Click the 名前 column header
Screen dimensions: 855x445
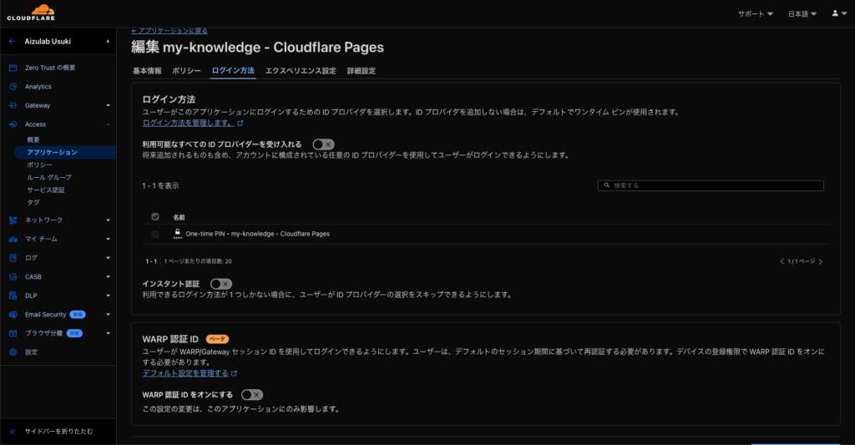pos(179,218)
